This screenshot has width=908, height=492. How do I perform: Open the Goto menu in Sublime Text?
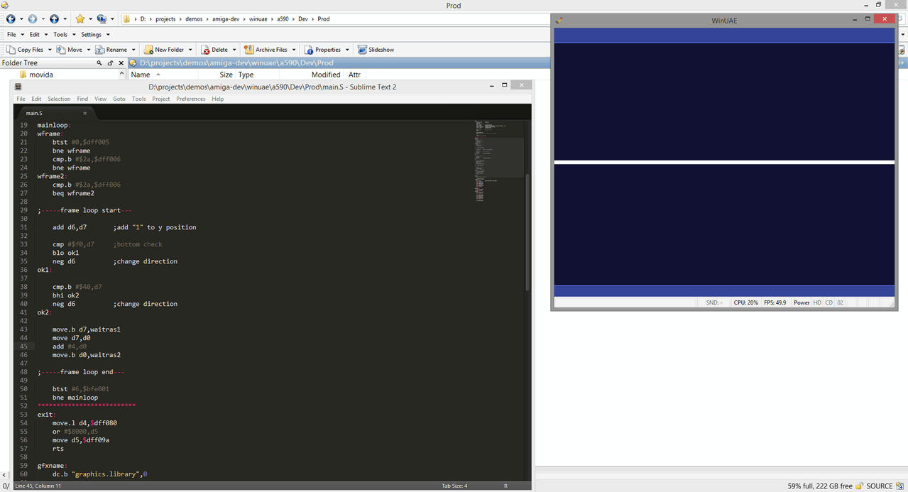(119, 99)
